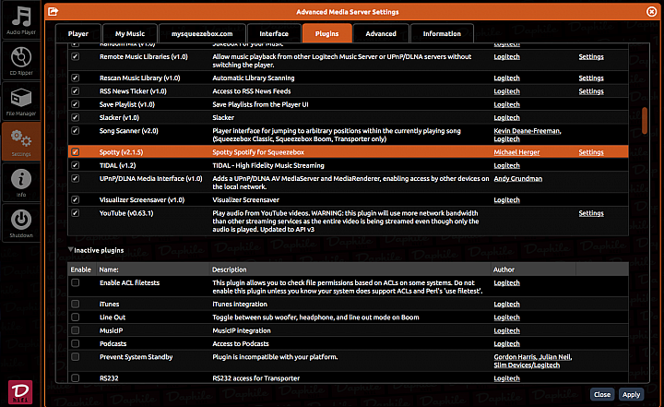The width and height of the screenshot is (664, 407).
Task: Click the orange vertical scrollbar thumb
Action: [x=645, y=120]
